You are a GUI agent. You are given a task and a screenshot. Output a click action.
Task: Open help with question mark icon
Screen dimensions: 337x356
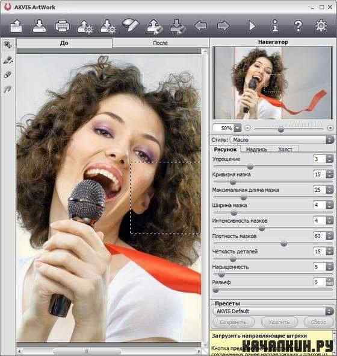(x=298, y=26)
